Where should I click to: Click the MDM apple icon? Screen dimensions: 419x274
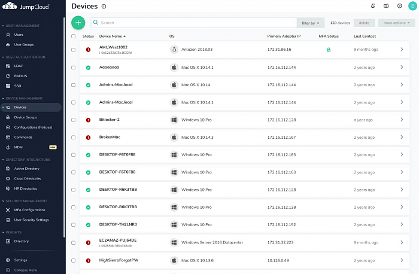(8, 147)
